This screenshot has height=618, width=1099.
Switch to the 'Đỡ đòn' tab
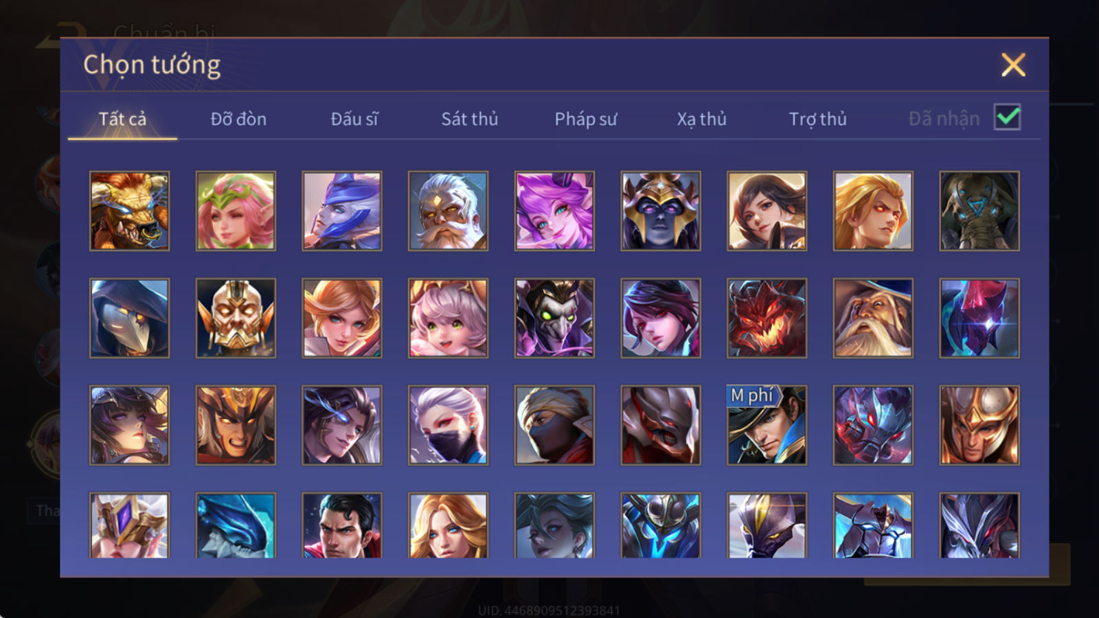click(238, 119)
